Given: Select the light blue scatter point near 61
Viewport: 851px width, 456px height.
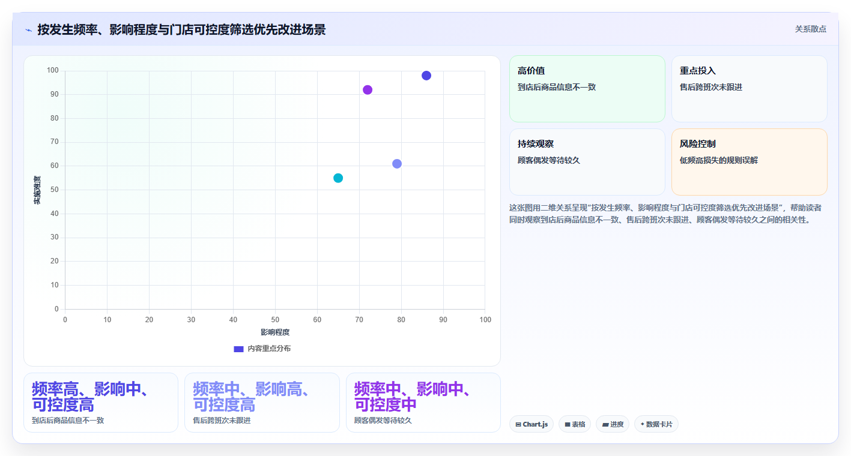Looking at the screenshot, I should tap(397, 164).
